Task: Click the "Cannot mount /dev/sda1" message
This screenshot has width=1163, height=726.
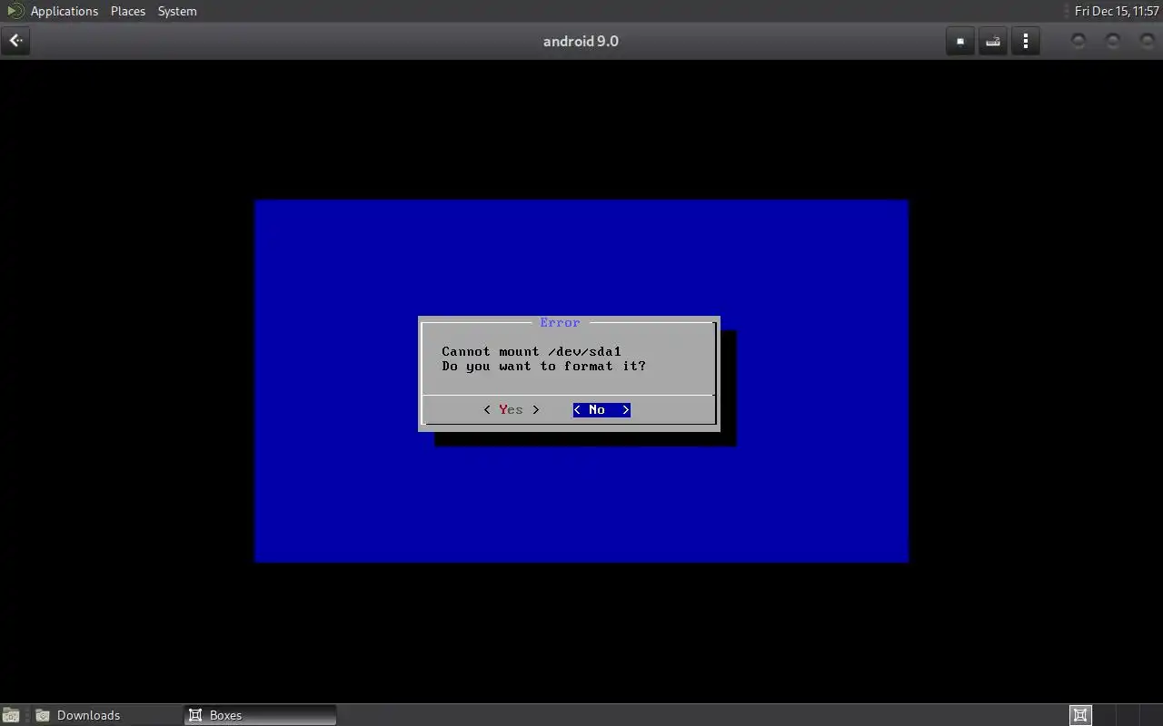Action: coord(532,351)
